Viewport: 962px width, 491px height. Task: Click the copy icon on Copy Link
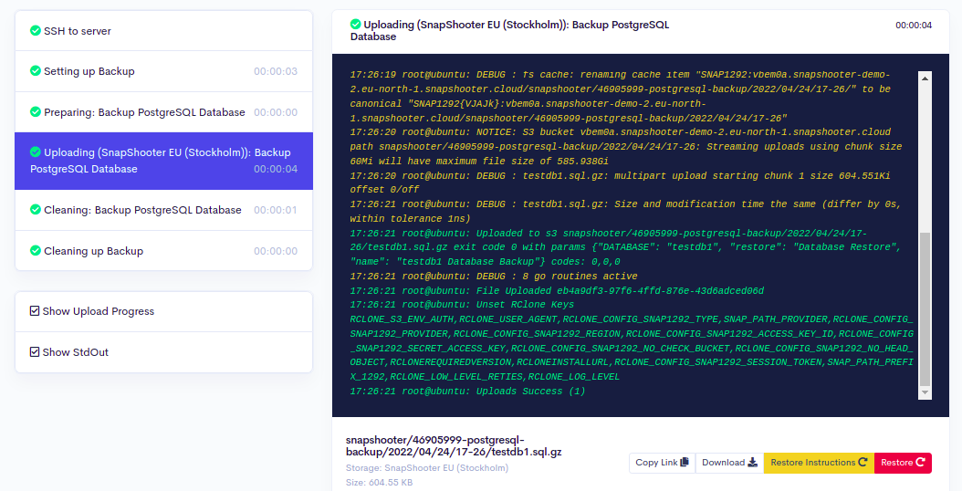click(685, 462)
